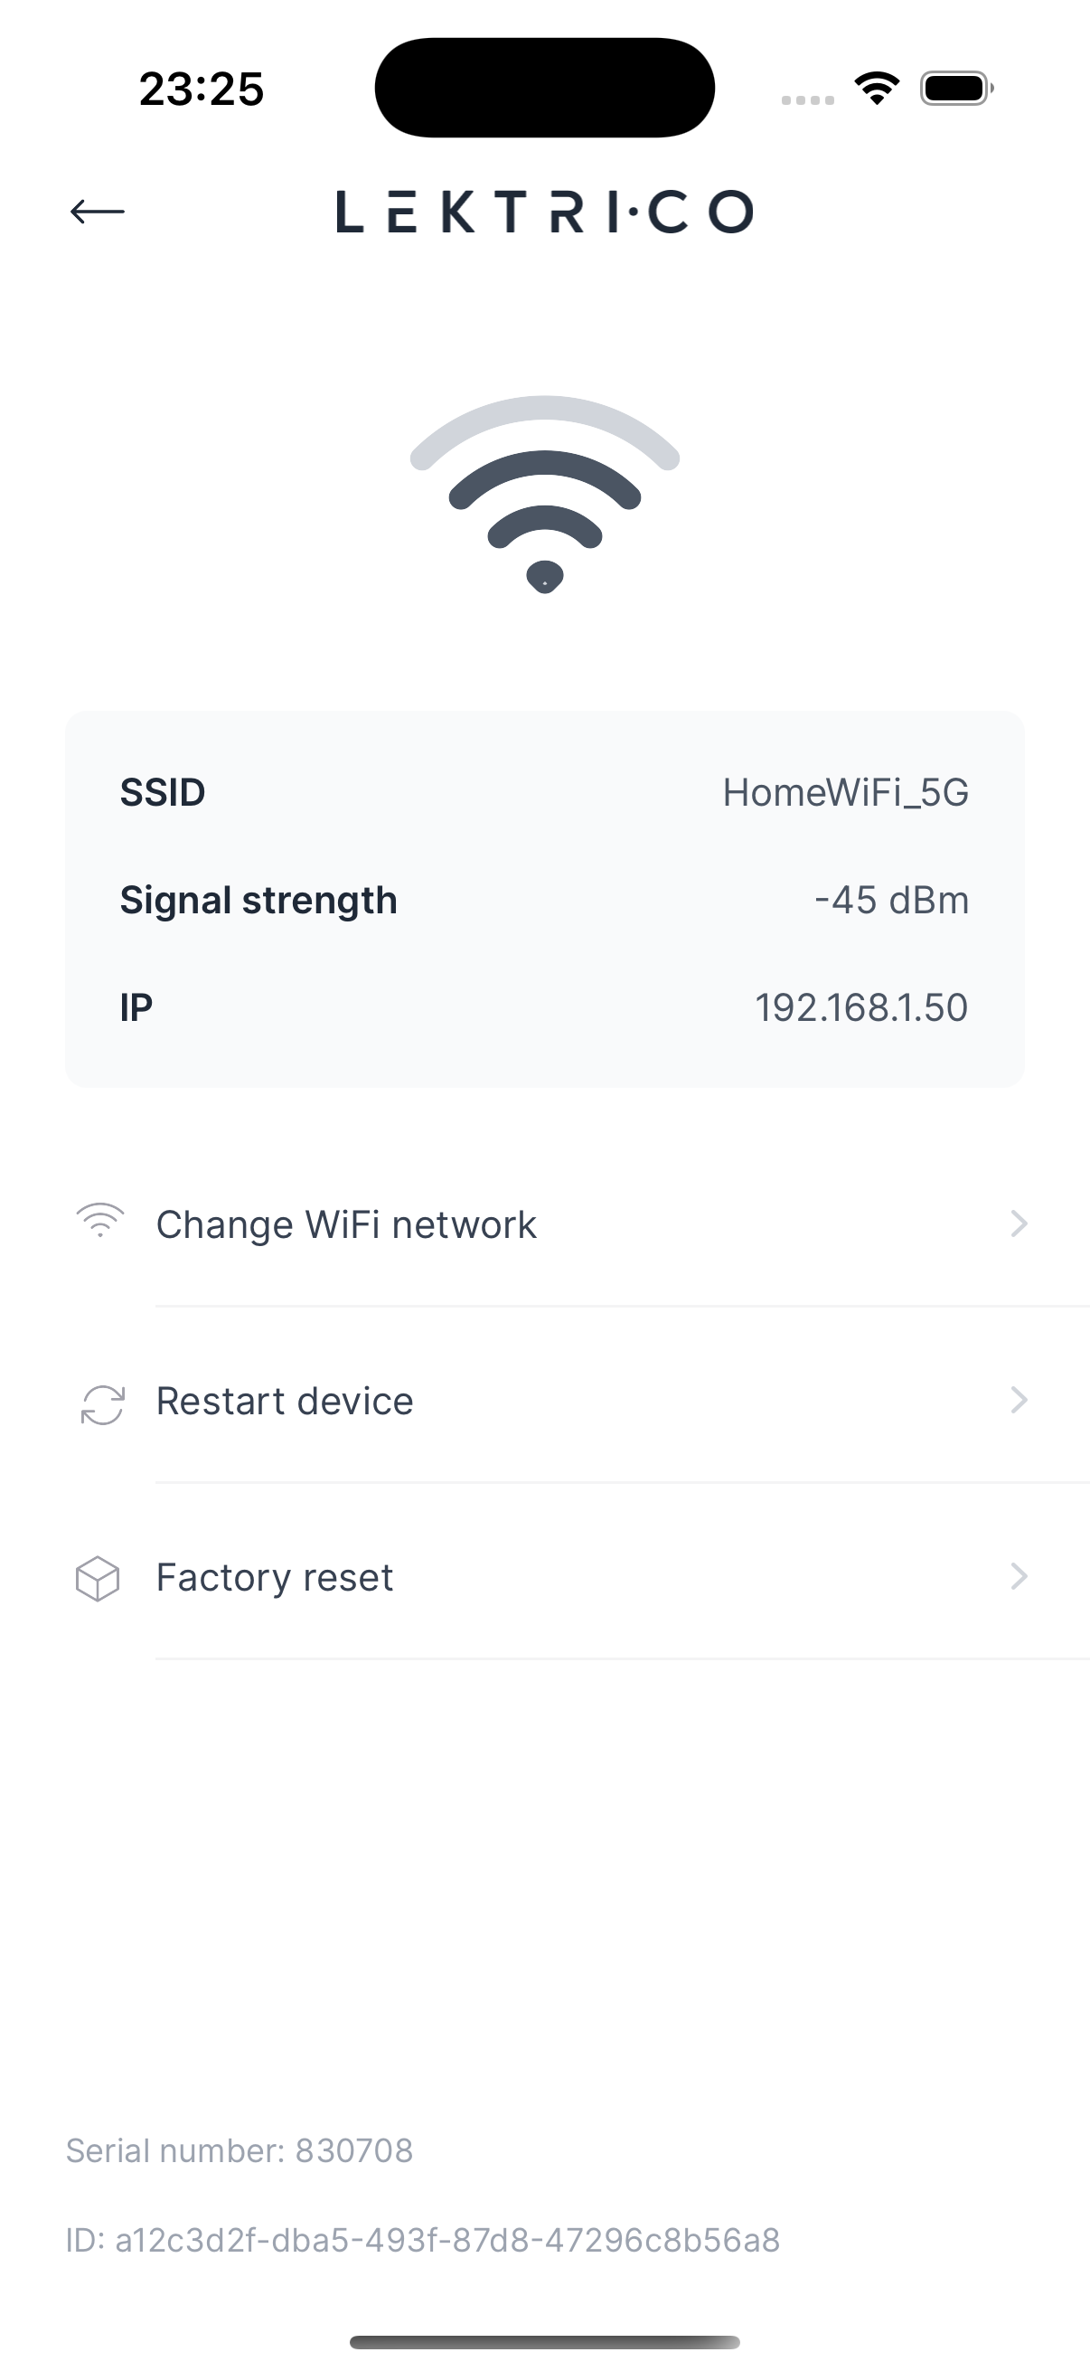
Task: Tap the status bar clock showing 23:25
Action: [x=202, y=90]
